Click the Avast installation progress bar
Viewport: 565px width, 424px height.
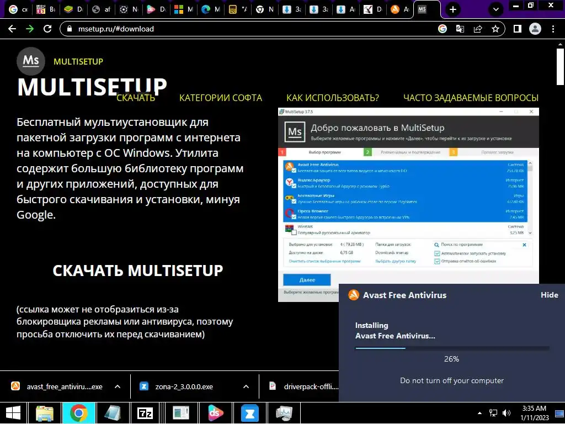[452, 348]
